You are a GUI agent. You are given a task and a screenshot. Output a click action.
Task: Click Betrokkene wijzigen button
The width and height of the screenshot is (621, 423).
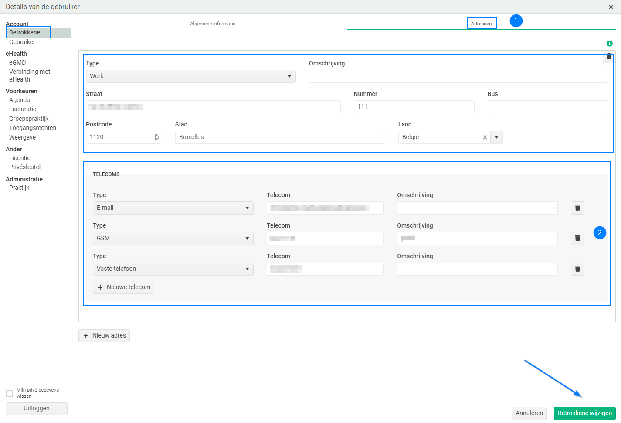[584, 413]
